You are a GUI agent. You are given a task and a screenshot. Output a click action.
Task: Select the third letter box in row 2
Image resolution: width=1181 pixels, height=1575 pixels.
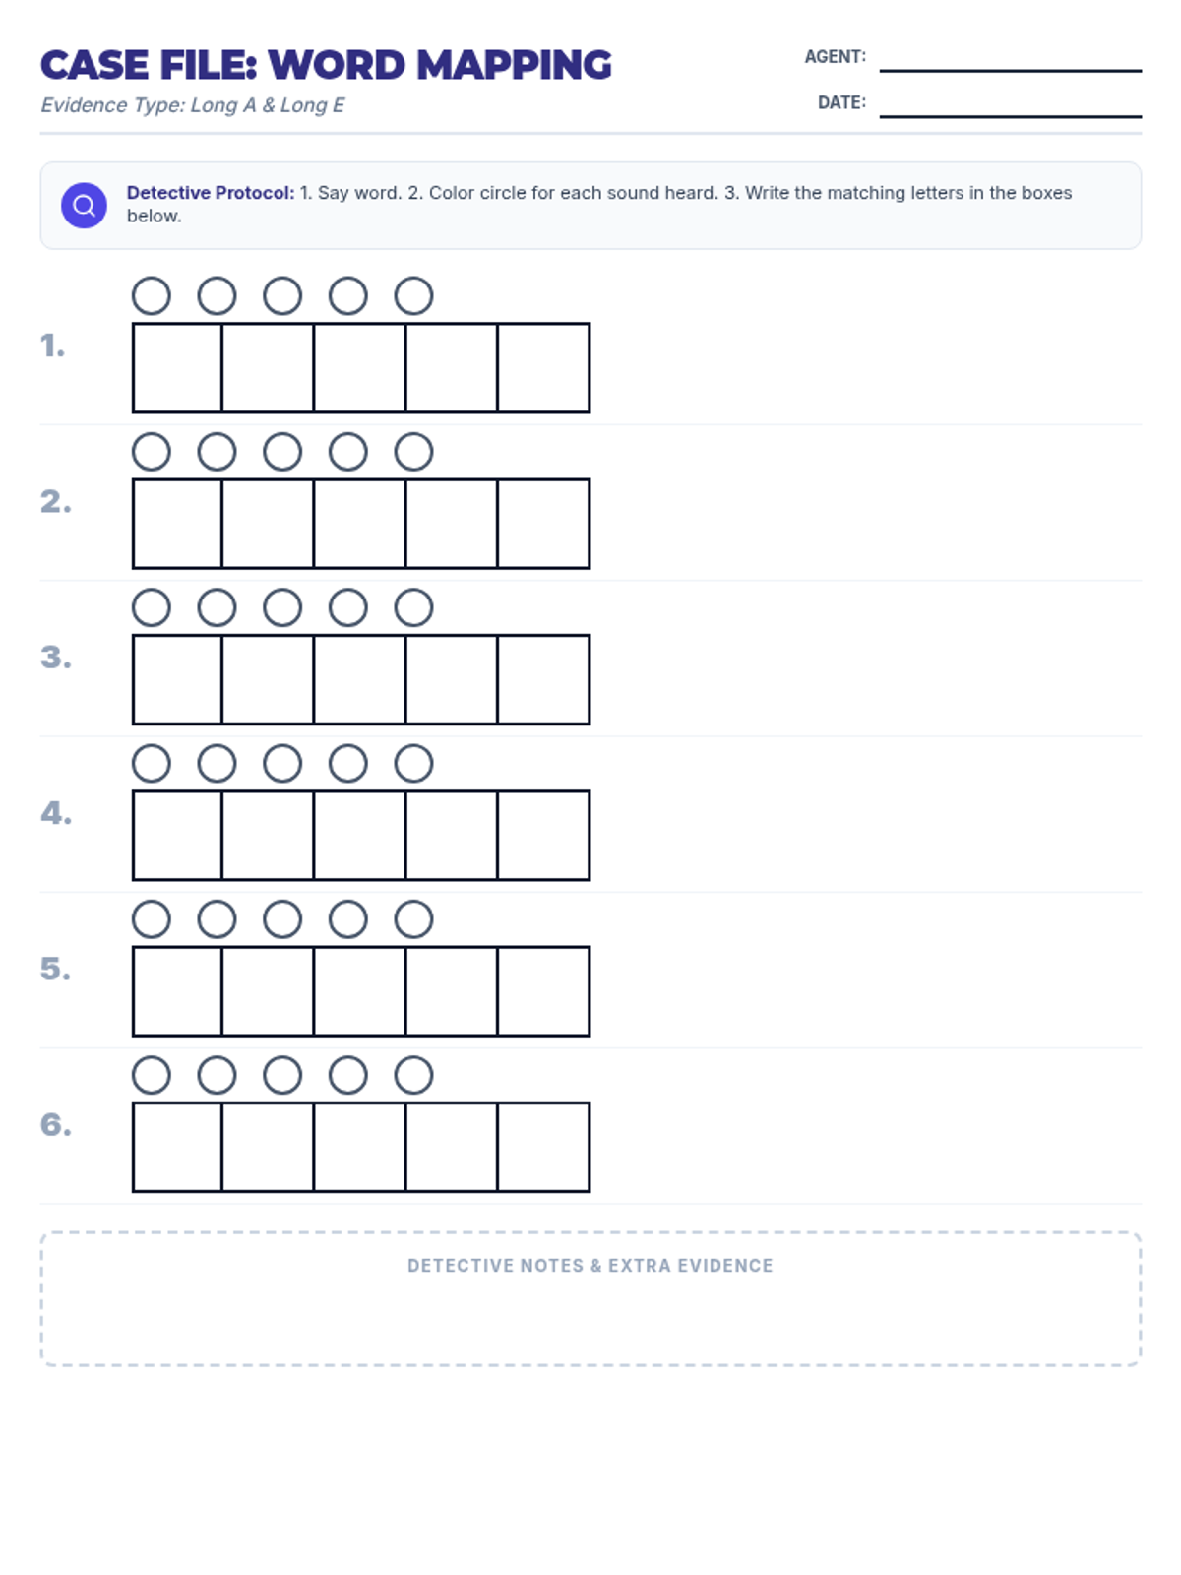point(360,524)
